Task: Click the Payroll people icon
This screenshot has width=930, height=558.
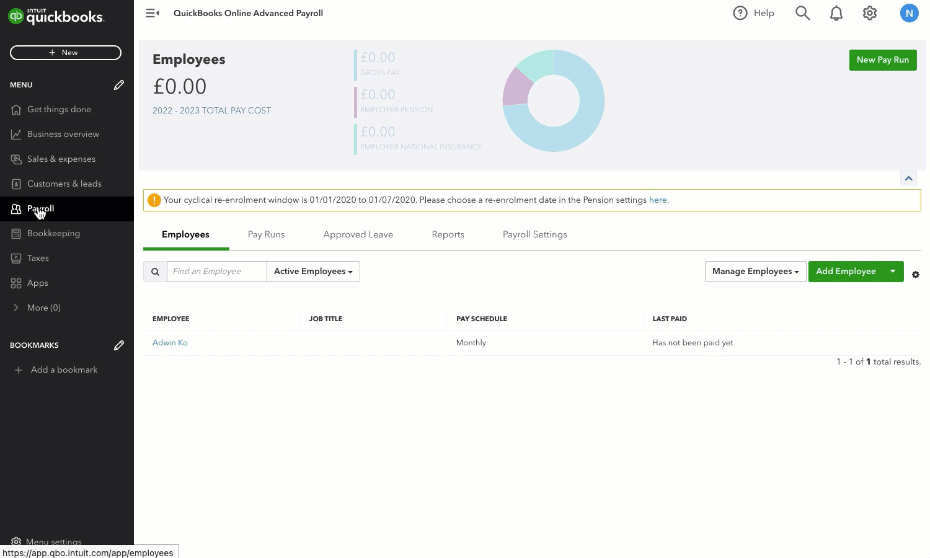Action: click(x=16, y=209)
